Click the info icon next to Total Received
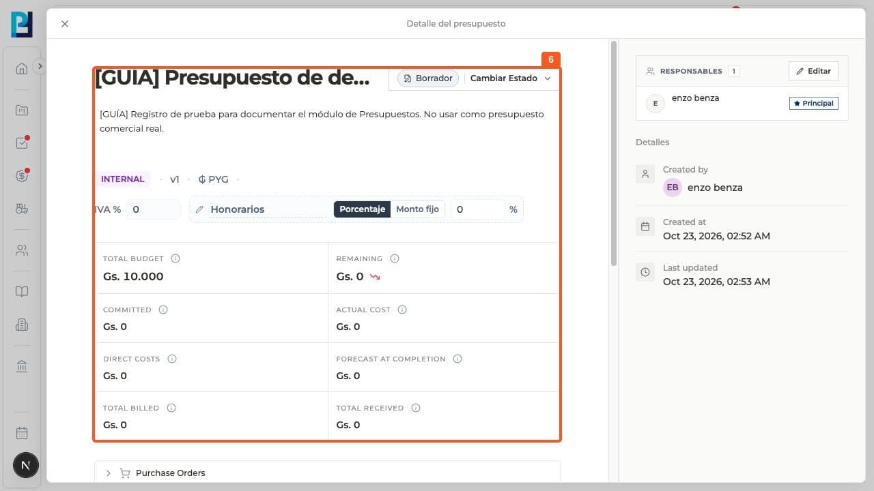 [416, 408]
